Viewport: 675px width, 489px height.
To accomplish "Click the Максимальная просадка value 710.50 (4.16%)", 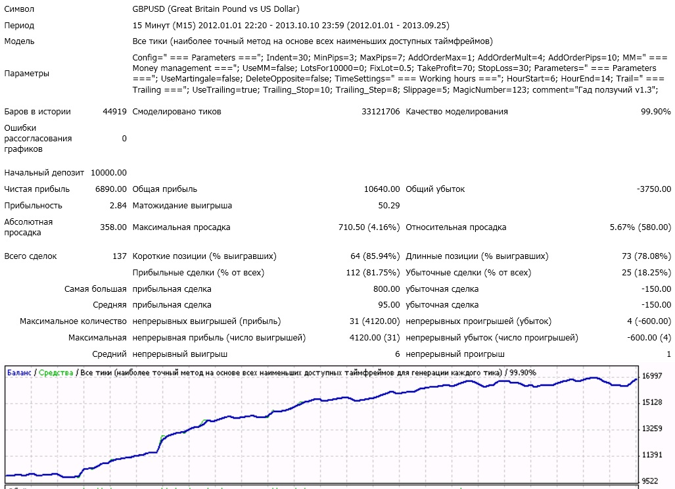I will [x=369, y=227].
